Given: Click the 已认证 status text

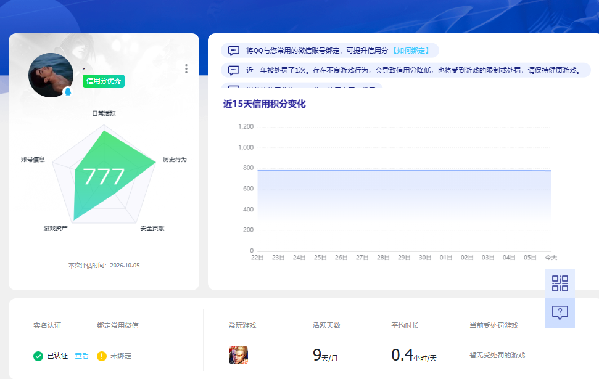Looking at the screenshot, I should point(57,356).
